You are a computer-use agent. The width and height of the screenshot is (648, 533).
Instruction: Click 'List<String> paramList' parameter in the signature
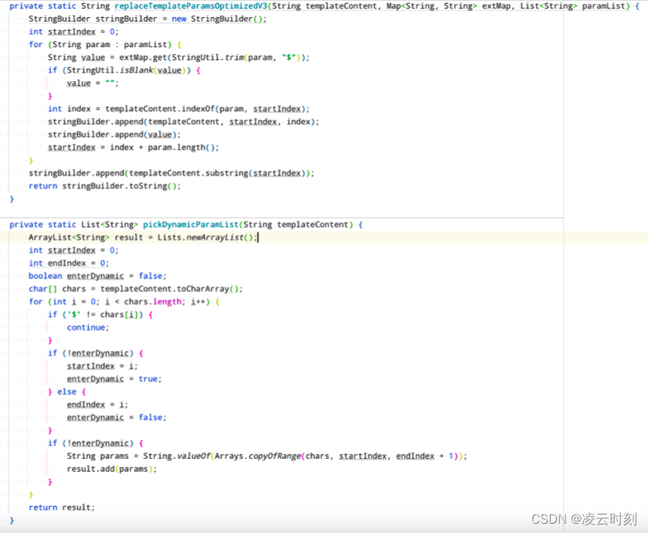(573, 6)
